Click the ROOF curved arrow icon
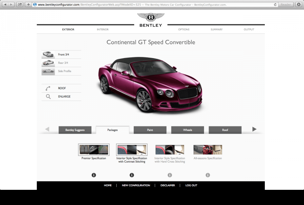Screen dimensions: 304x205 coord(48,88)
